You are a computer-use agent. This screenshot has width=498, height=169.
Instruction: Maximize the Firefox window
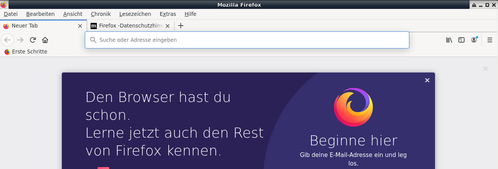(x=488, y=5)
